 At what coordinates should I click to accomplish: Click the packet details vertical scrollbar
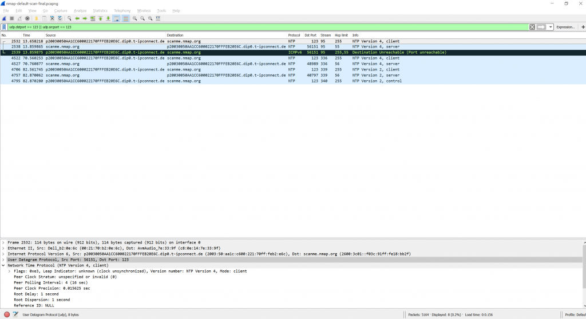pyautogui.click(x=584, y=275)
